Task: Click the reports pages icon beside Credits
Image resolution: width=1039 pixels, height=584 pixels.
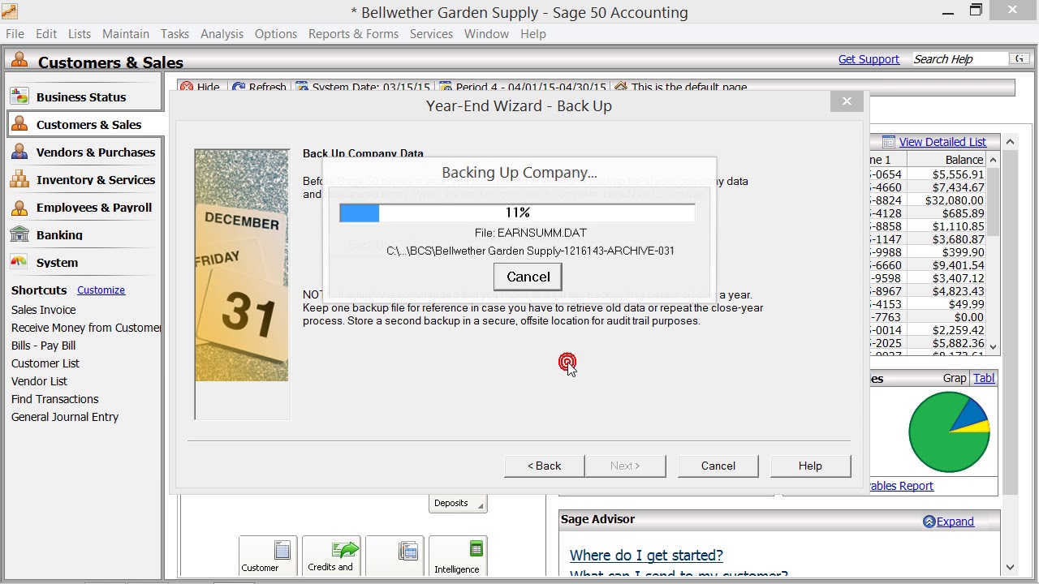Action: (408, 552)
